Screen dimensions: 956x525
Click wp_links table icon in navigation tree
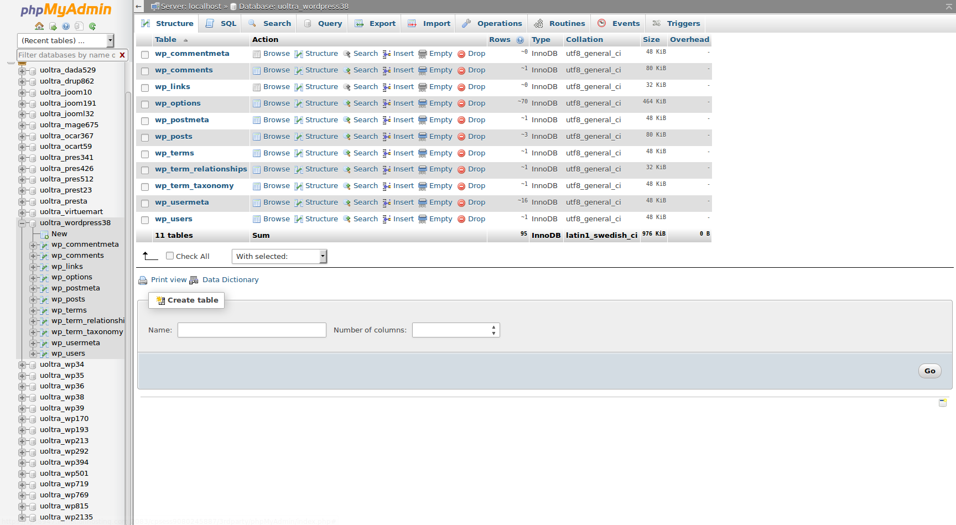point(45,267)
